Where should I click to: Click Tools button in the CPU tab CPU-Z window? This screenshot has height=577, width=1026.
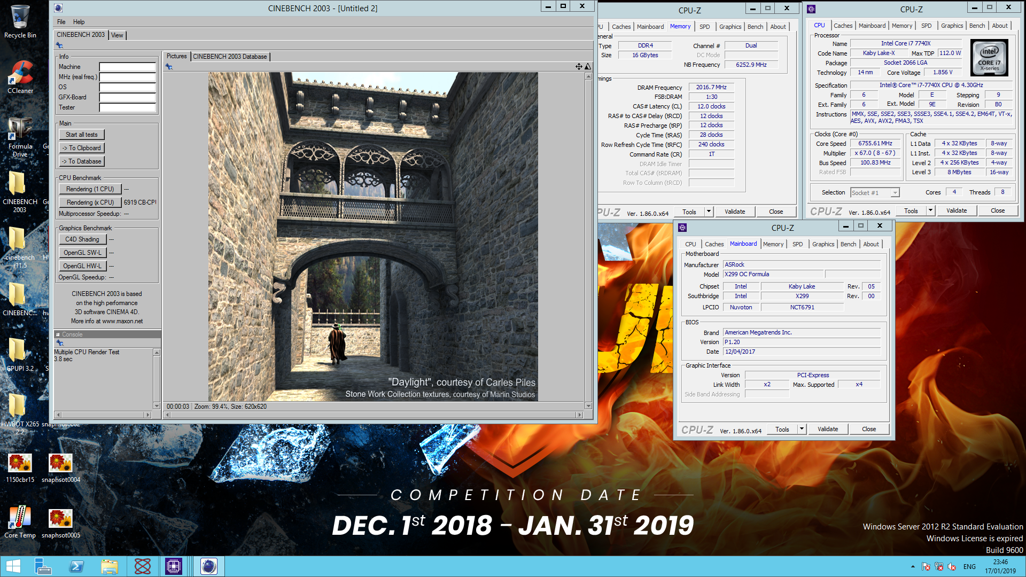[911, 211]
